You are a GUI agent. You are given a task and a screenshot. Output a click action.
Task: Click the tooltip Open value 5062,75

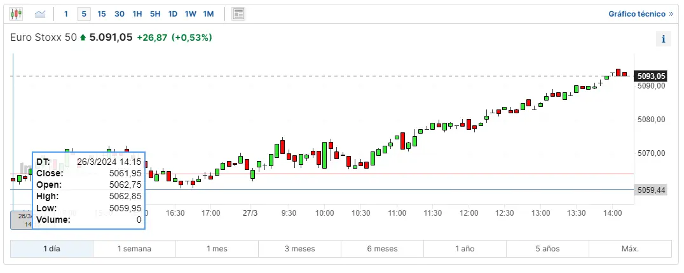click(125, 185)
